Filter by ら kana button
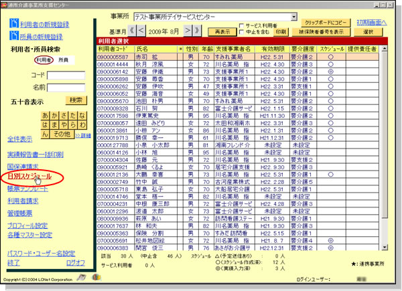The width and height of the screenshot is (402, 291). [73, 125]
